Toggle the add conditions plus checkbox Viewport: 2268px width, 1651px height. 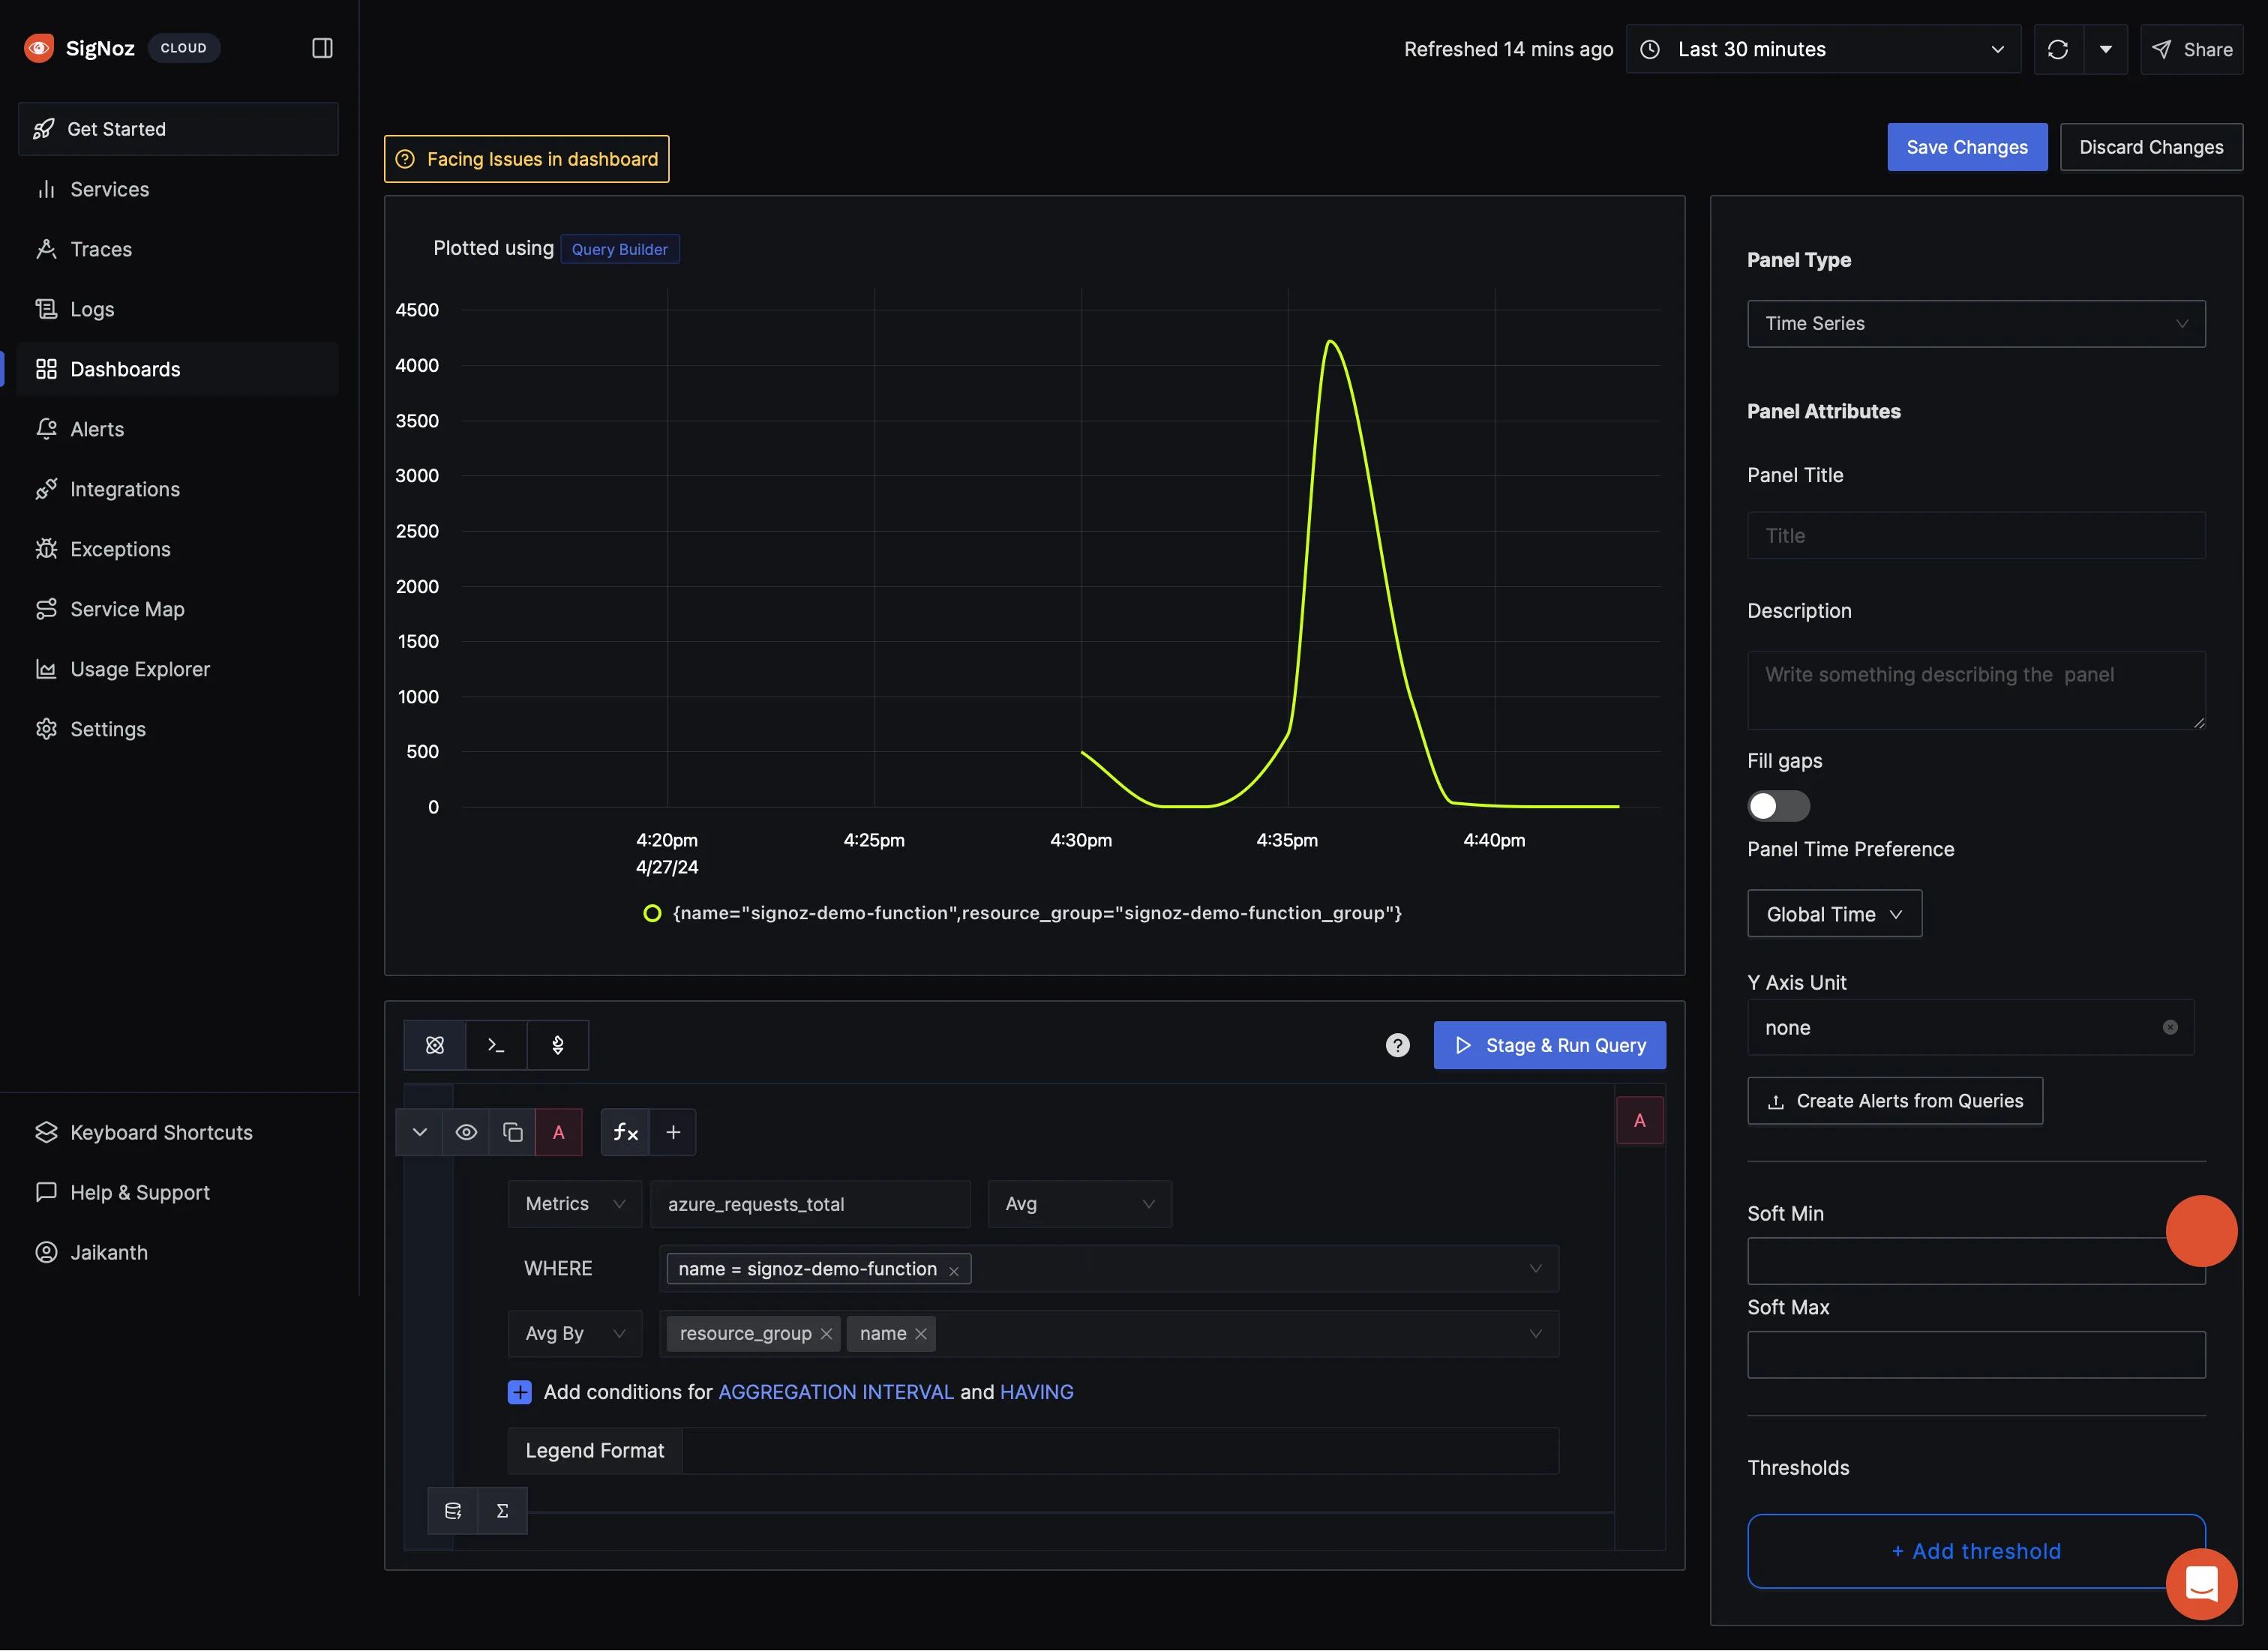(x=520, y=1392)
